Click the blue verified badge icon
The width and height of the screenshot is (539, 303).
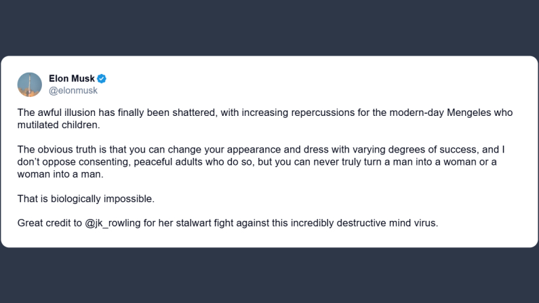click(102, 79)
